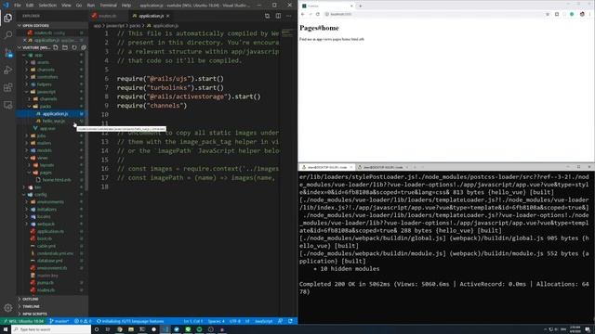Open the Explorer view in the activity bar
This screenshot has height=334, width=595.
click(8, 18)
